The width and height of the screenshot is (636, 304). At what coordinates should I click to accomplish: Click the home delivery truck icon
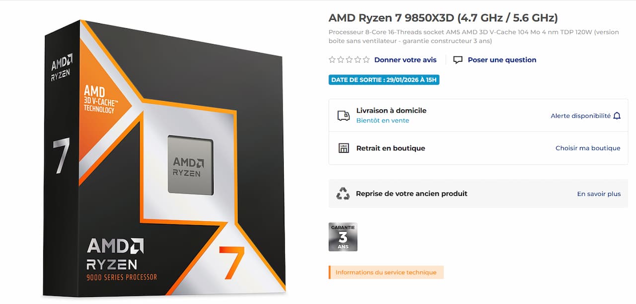343,116
